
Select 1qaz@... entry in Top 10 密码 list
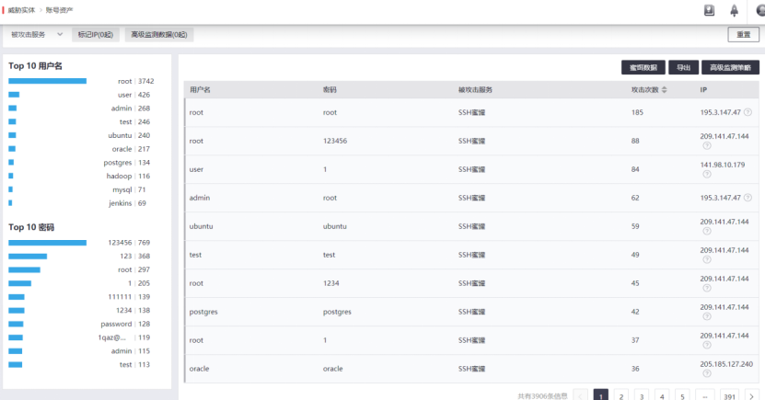click(x=112, y=337)
